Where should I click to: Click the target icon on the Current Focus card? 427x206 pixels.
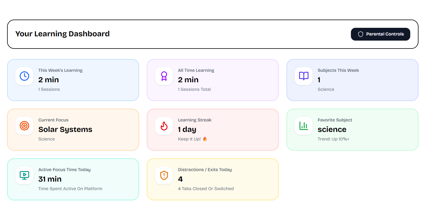pyautogui.click(x=24, y=125)
